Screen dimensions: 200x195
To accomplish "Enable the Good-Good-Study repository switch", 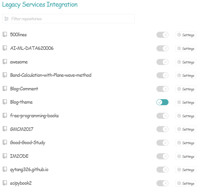I will coord(162,143).
